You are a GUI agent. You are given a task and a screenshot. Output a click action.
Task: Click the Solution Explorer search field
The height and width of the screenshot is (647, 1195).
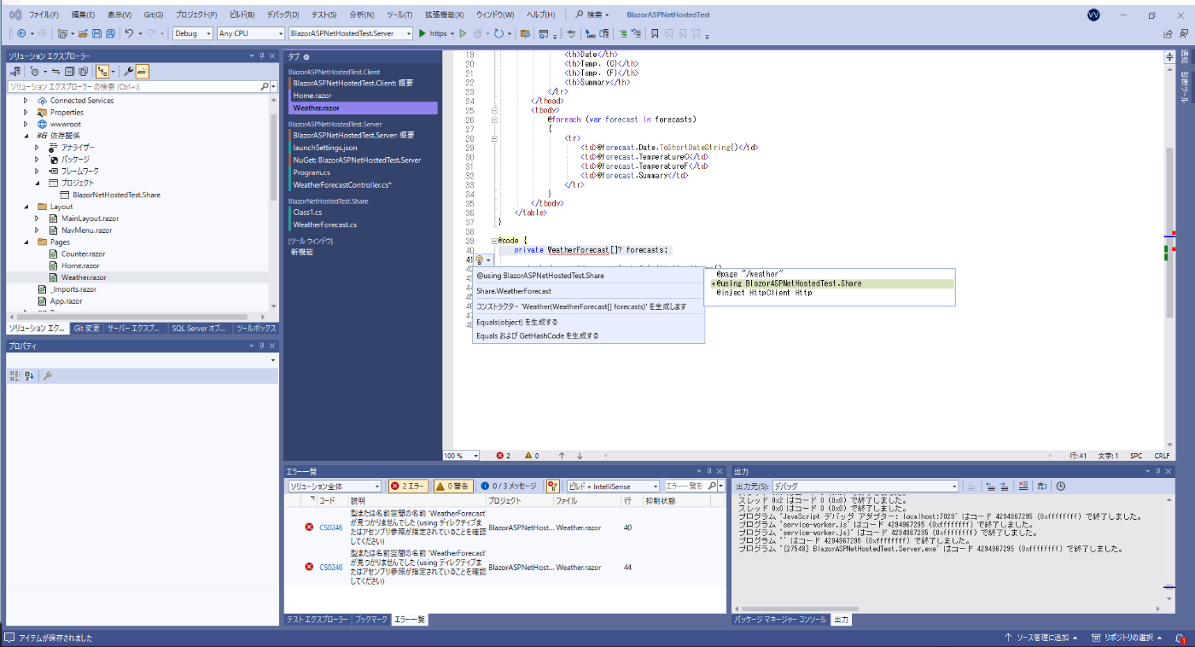pyautogui.click(x=134, y=86)
